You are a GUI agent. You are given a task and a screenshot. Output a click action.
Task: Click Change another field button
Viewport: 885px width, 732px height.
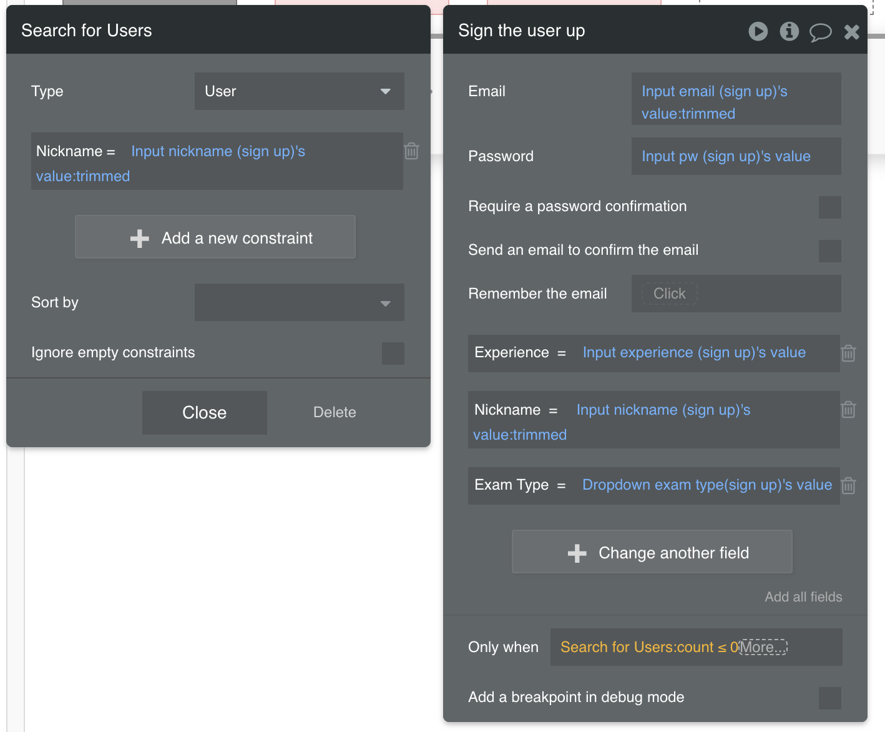pos(652,552)
